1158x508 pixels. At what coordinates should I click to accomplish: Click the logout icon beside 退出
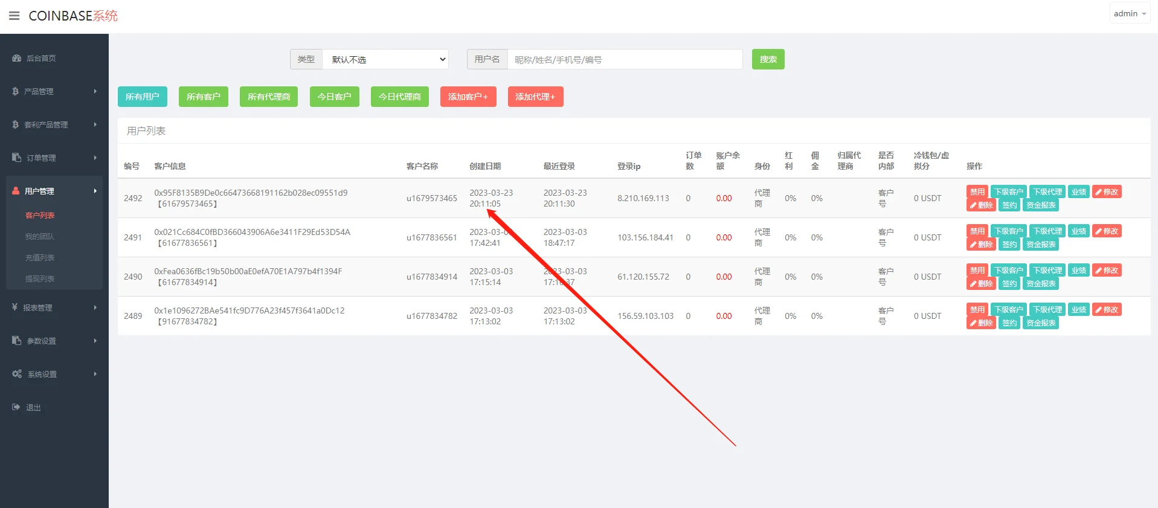[x=16, y=407]
